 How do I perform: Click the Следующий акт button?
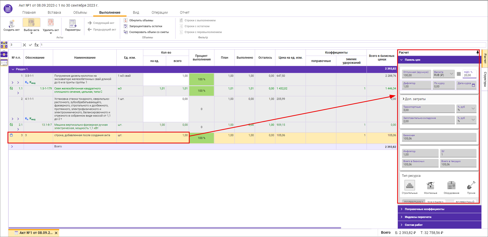(101, 23)
